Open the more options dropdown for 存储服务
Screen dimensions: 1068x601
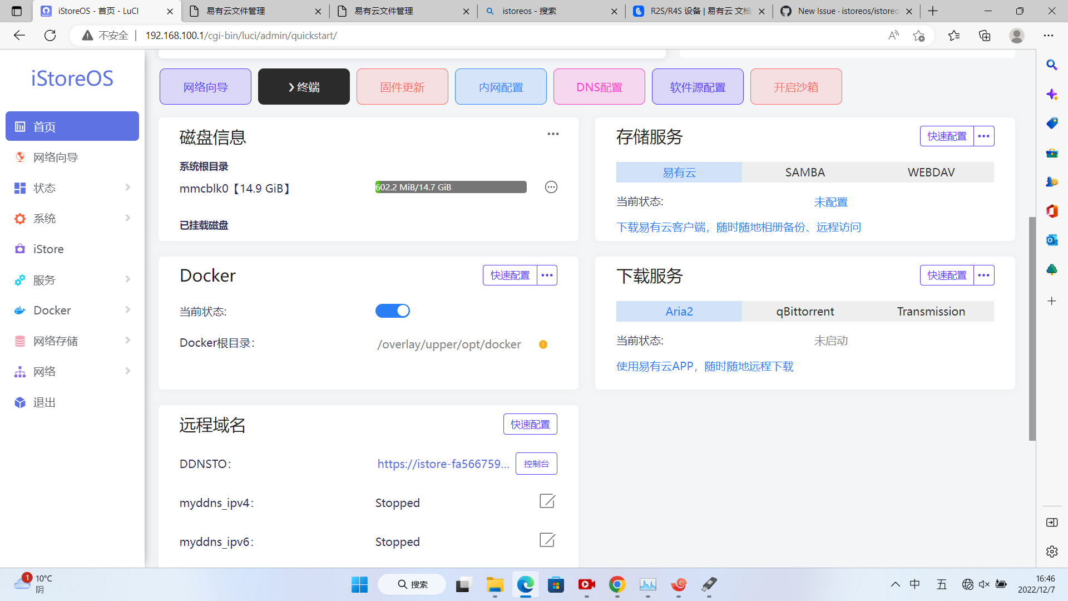983,136
